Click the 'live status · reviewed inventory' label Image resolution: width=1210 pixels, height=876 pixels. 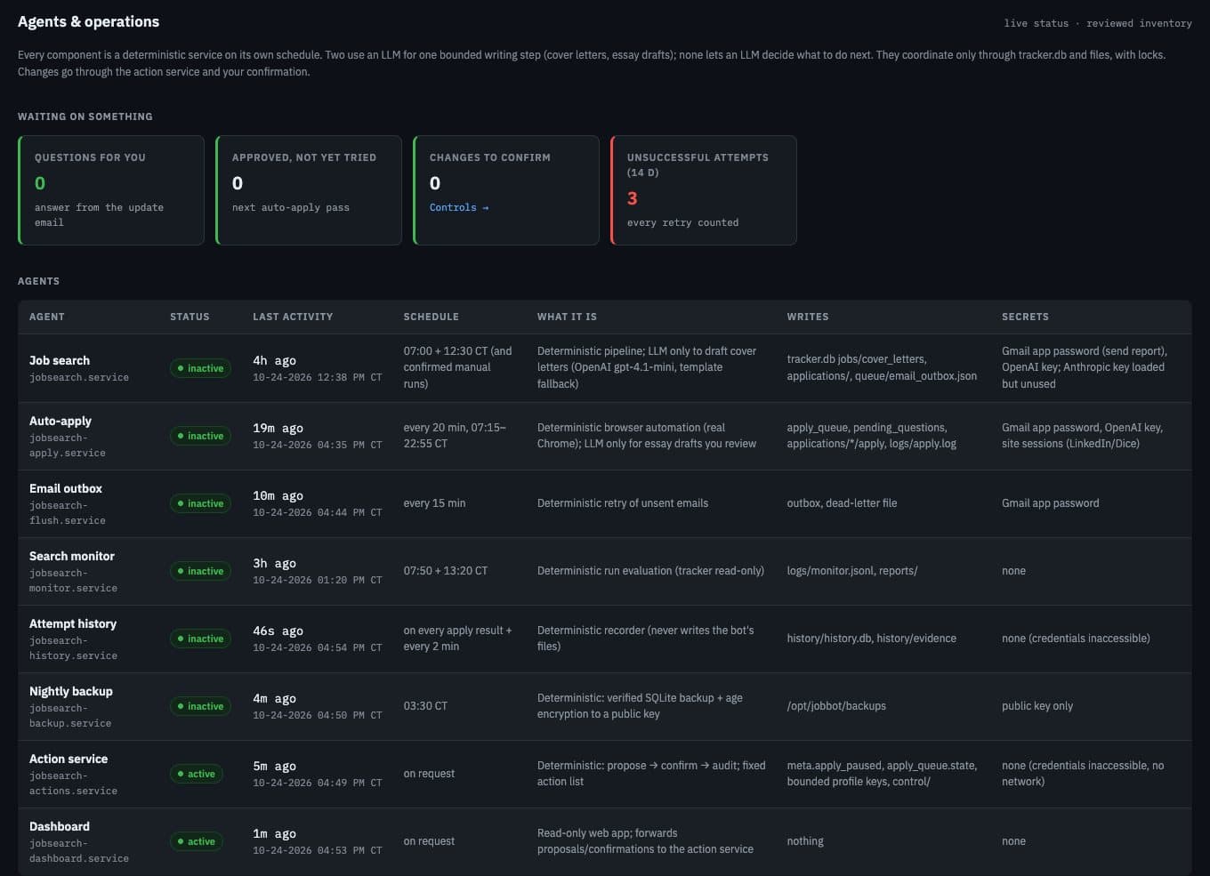tap(1098, 23)
